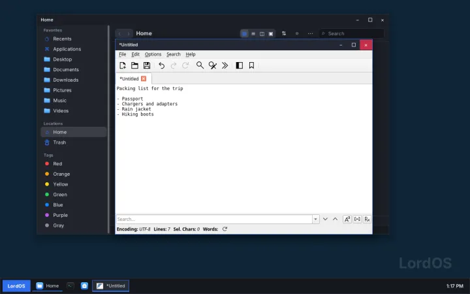470x294 pixels.
Task: Click the editor's bottom search field
Action: click(x=214, y=220)
